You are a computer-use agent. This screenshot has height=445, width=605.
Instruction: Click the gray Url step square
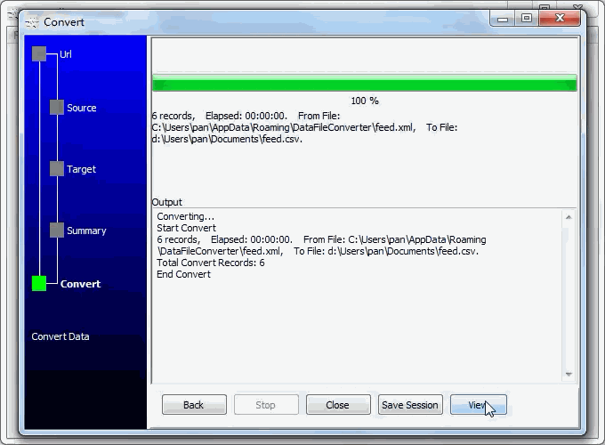coord(39,54)
